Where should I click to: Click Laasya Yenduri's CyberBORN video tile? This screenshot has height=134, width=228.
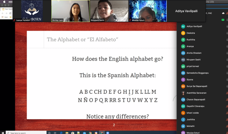tap(32, 11)
